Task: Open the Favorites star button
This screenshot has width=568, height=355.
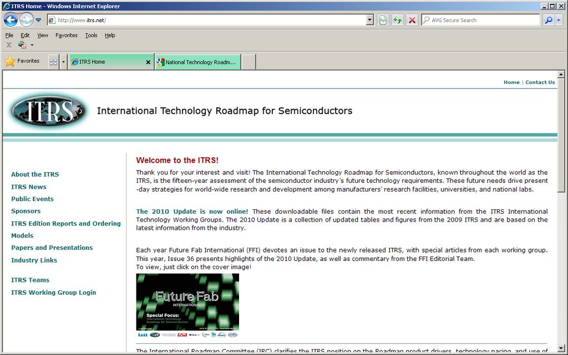Action: point(22,61)
